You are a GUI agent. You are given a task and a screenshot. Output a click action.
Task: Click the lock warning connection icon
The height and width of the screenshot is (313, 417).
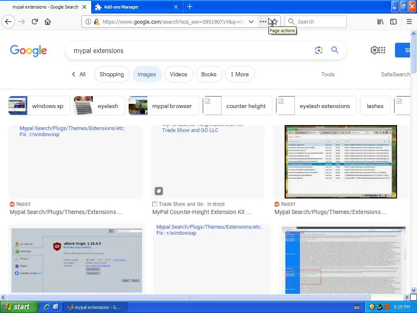point(97,22)
